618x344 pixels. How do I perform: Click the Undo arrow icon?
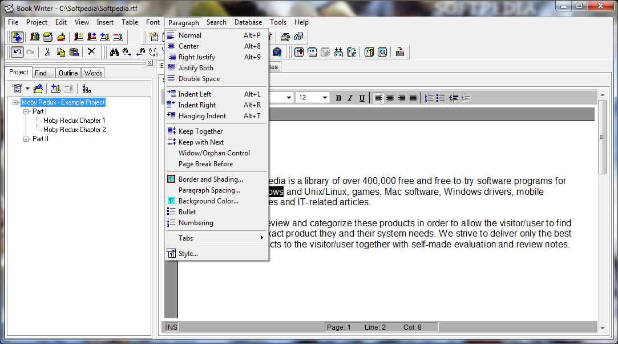pyautogui.click(x=17, y=52)
